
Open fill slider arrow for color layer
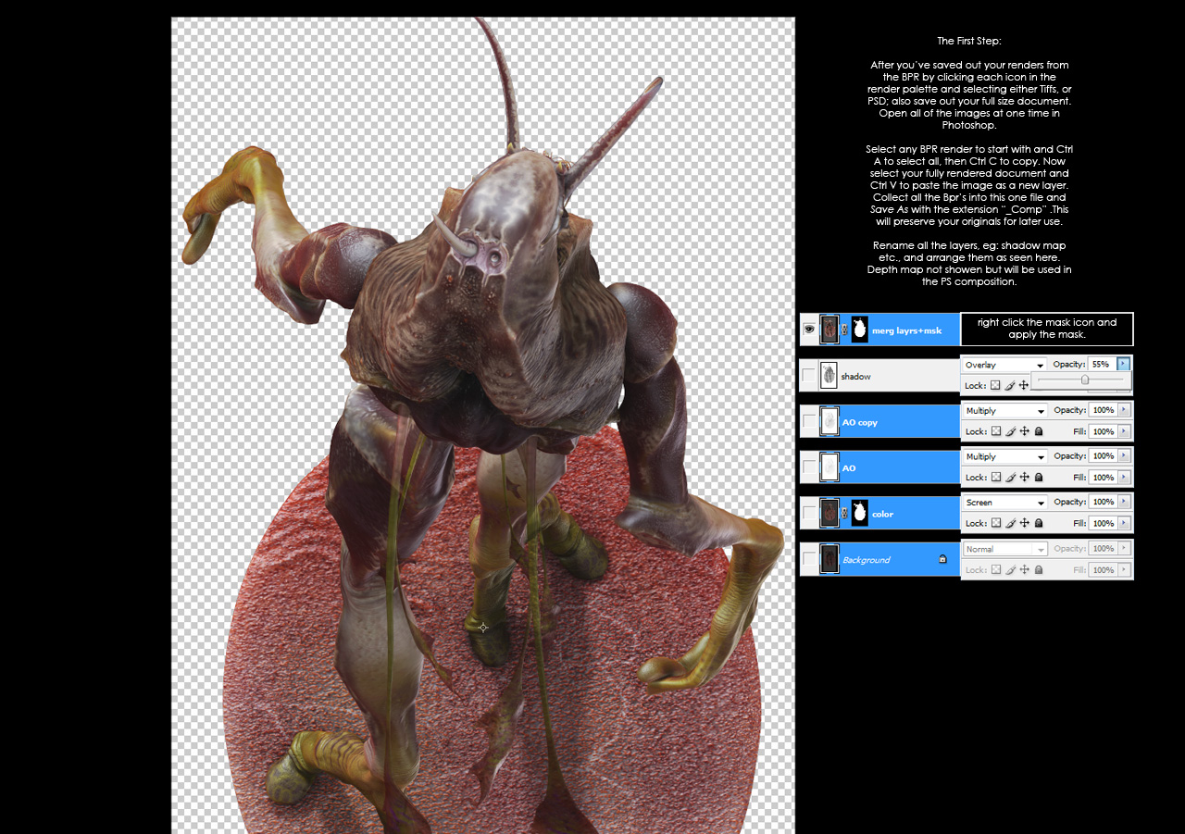pyautogui.click(x=1124, y=523)
